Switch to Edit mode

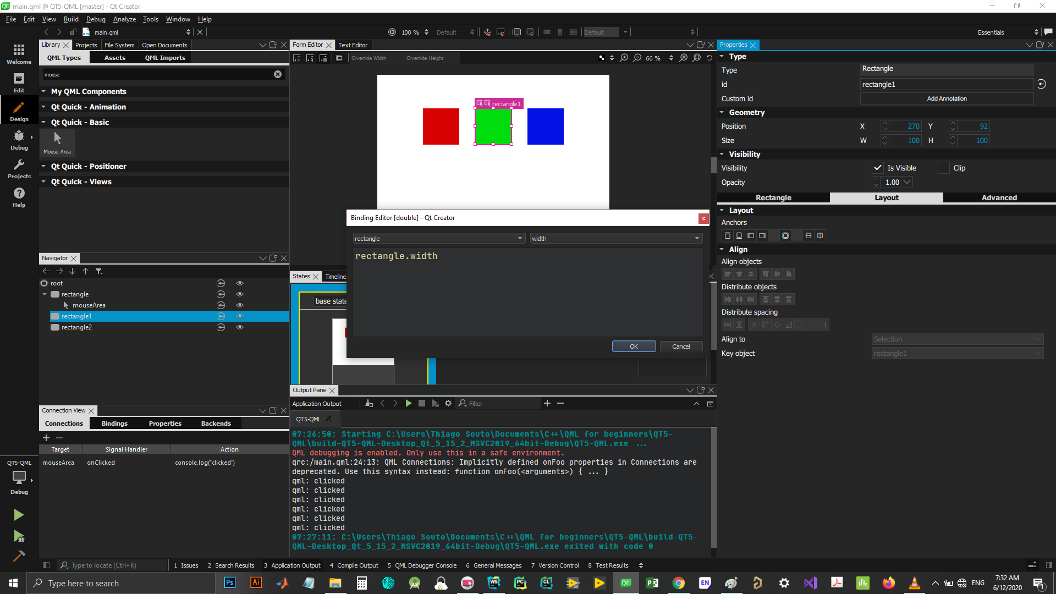pos(19,82)
